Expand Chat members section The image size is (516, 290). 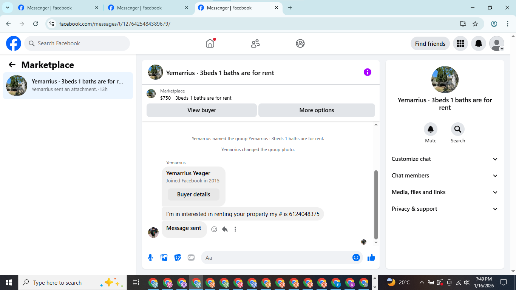click(x=445, y=176)
